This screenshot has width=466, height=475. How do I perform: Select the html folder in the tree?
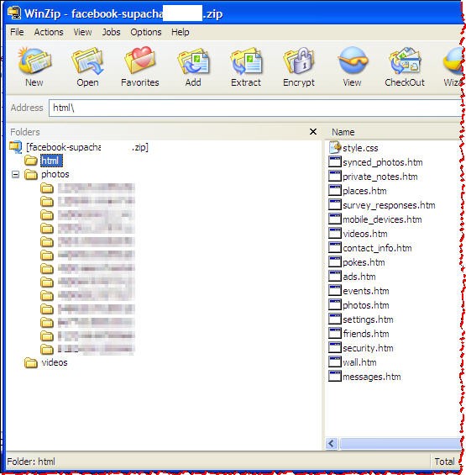point(51,161)
